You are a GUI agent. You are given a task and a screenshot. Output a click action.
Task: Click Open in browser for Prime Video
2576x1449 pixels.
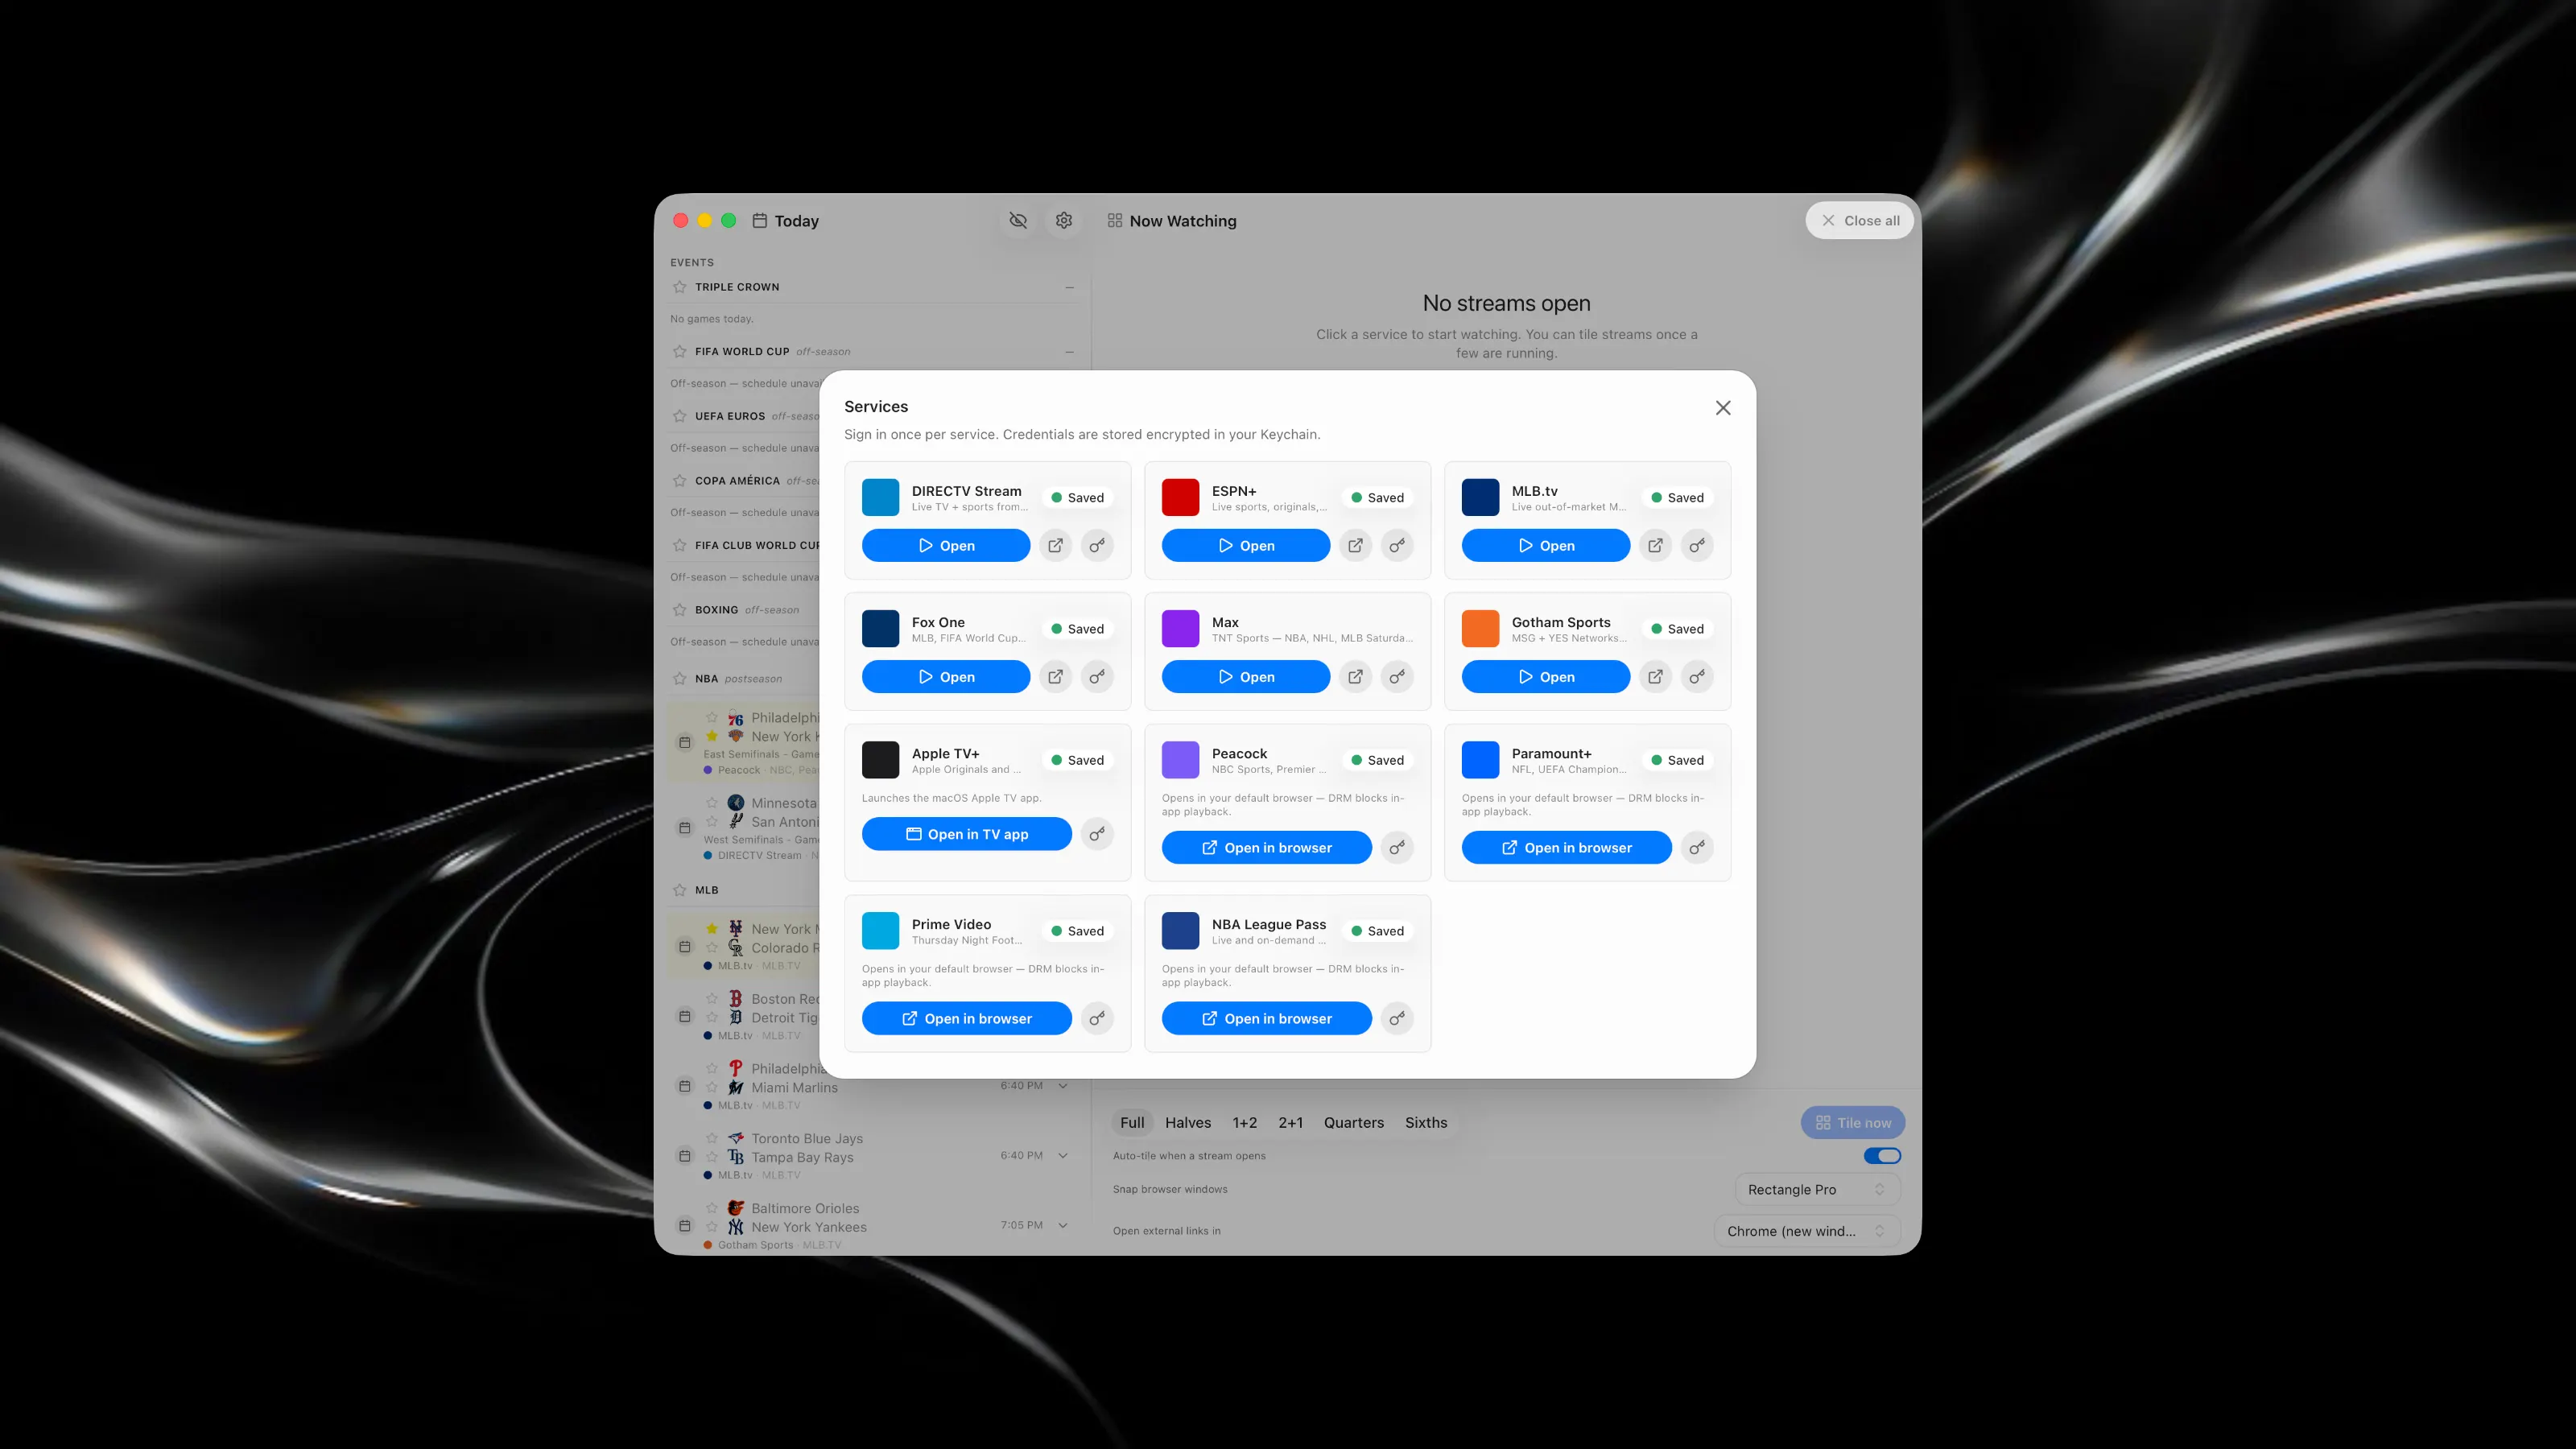pyautogui.click(x=967, y=1018)
